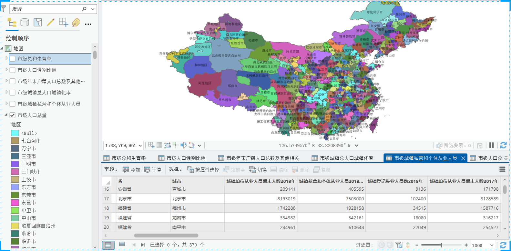Sort by the 省 column header
This screenshot has height=251, width=511.
143,181
